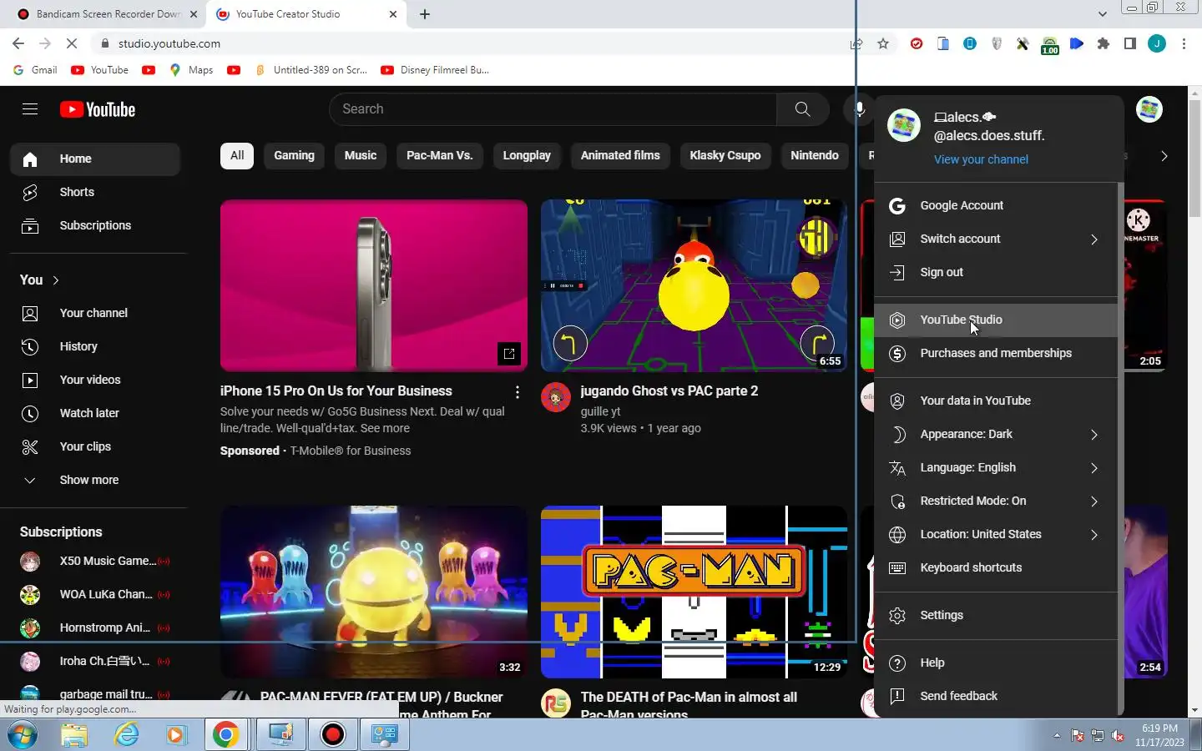The image size is (1202, 751).
Task: Open Location: United States submenu
Action: click(996, 534)
